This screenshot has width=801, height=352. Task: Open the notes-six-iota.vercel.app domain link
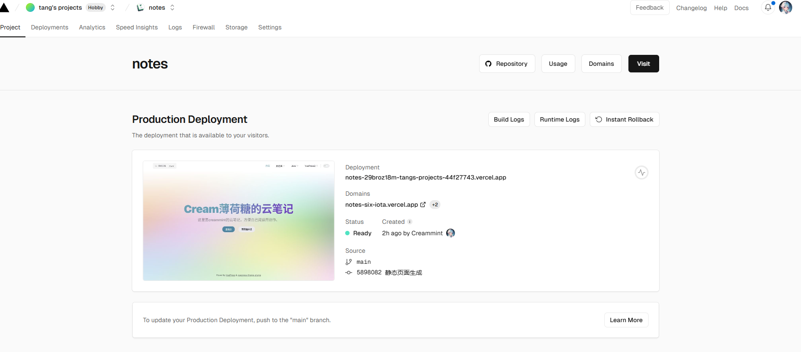click(381, 205)
